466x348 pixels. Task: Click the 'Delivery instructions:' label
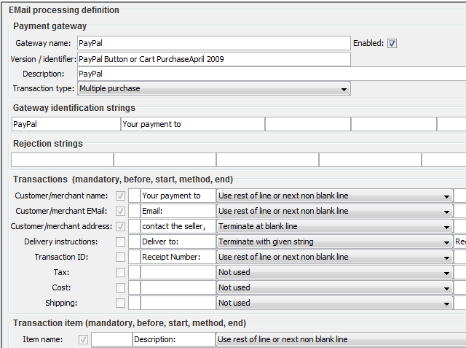61,241
